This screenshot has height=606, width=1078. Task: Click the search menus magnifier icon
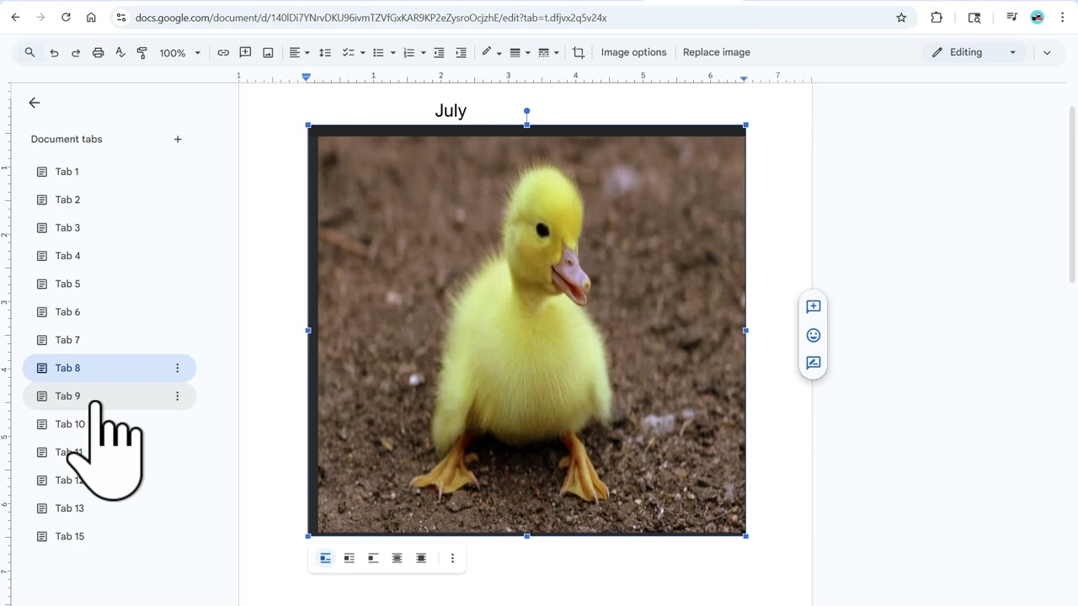click(x=29, y=52)
